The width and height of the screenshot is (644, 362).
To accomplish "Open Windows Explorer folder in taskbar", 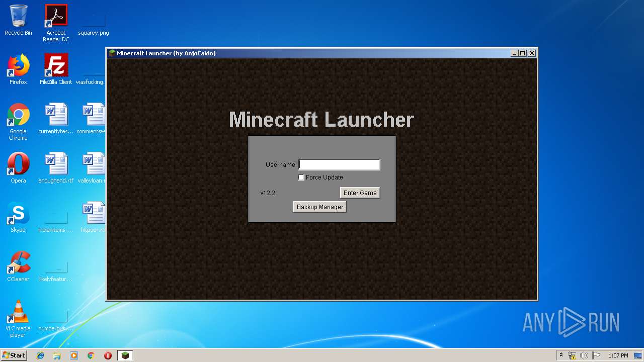I will pyautogui.click(x=57, y=355).
